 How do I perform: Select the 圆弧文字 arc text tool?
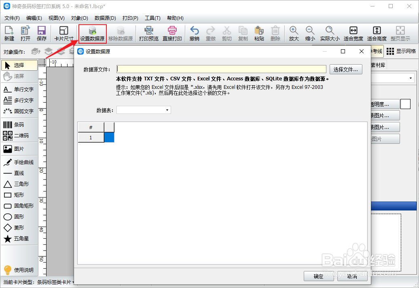(19, 111)
